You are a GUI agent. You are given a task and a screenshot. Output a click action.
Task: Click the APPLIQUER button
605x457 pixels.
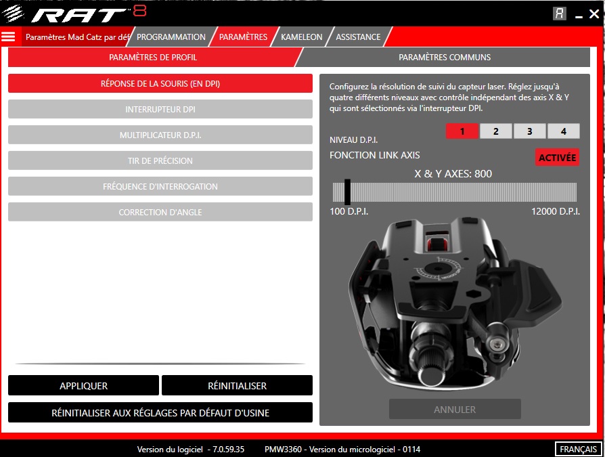point(83,385)
